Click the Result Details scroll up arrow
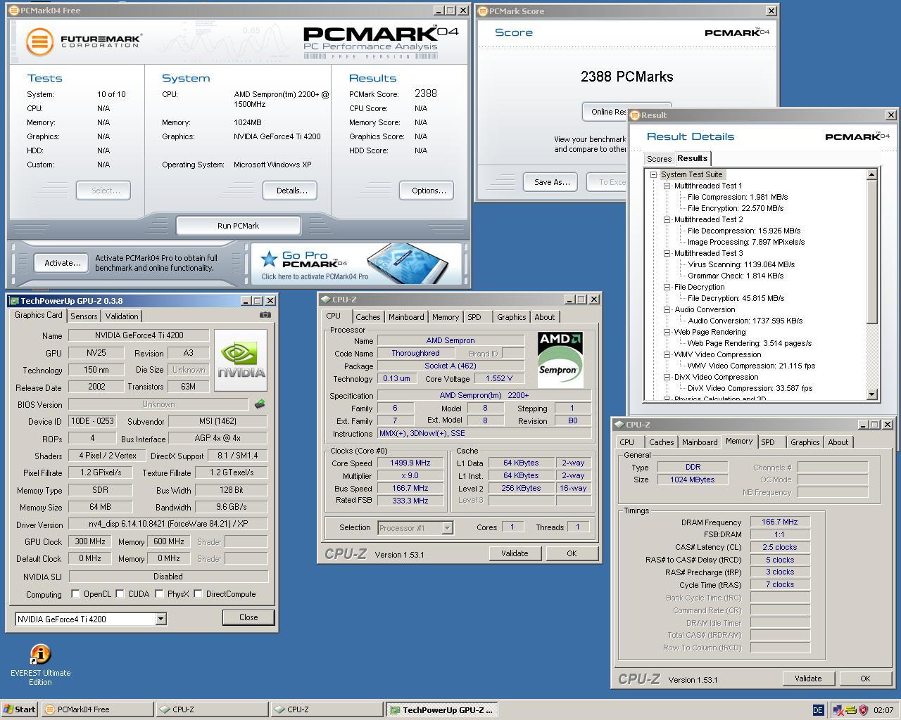 click(872, 174)
